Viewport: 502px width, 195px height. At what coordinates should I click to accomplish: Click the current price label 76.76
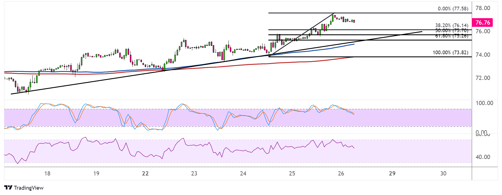pos(483,23)
